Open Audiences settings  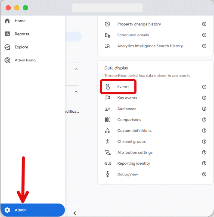(x=127, y=109)
